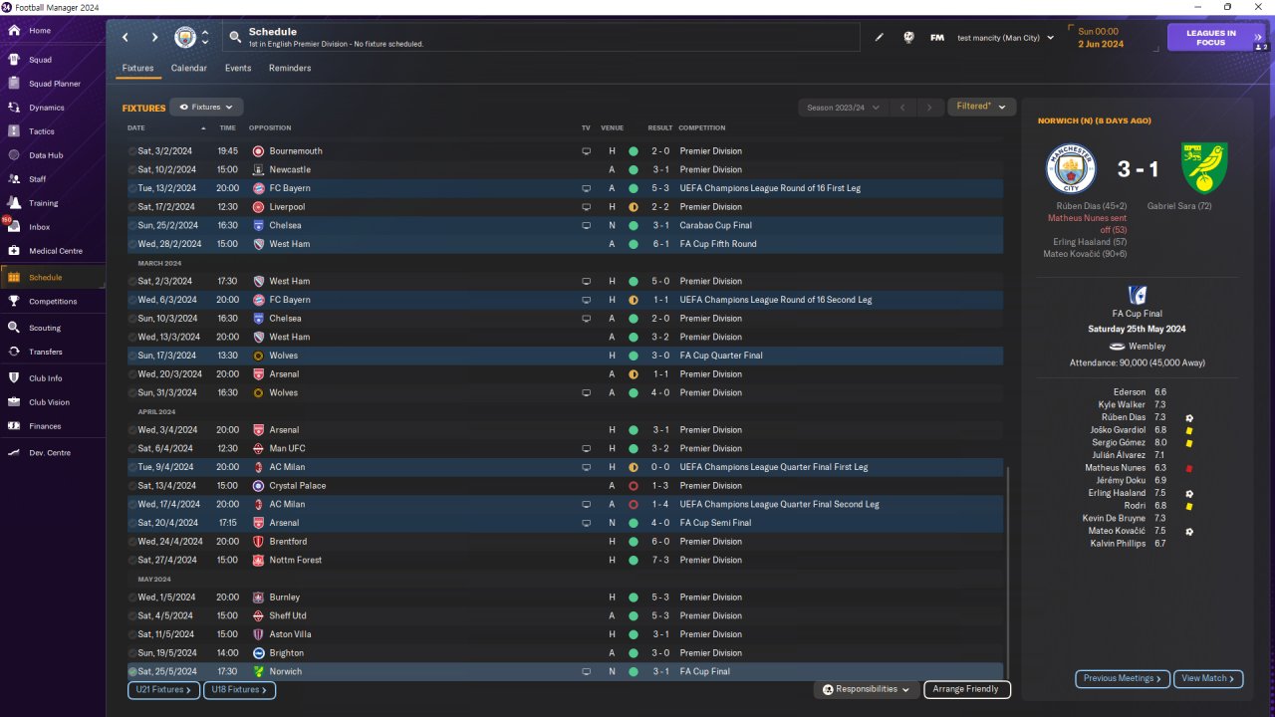Expand the Responsibilities dropdown
This screenshot has height=717, width=1275.
(x=865, y=689)
